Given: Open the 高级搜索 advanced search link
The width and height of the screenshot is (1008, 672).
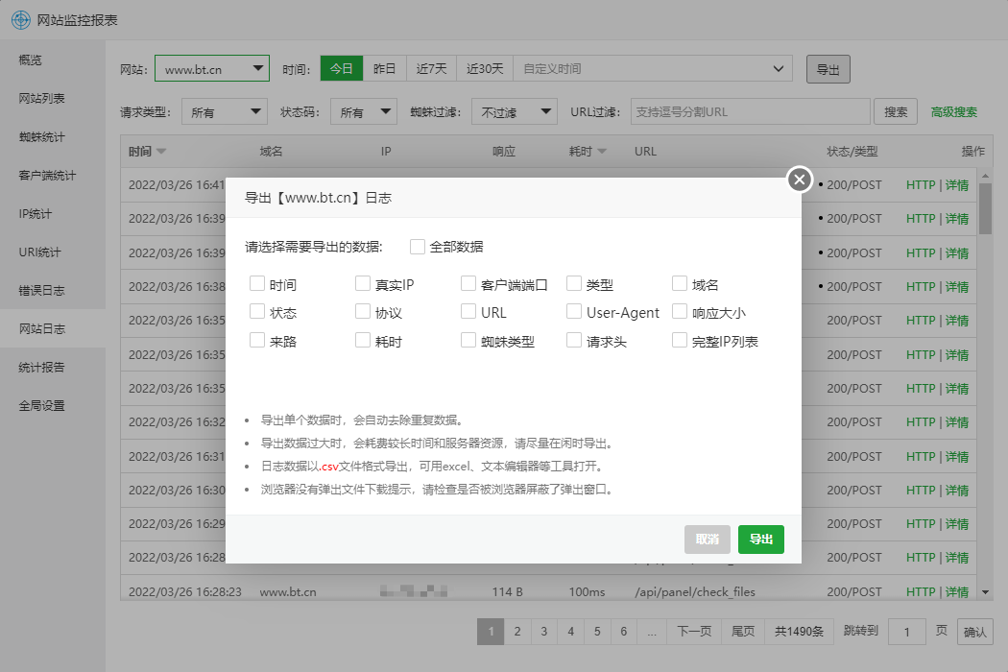Looking at the screenshot, I should click(954, 112).
